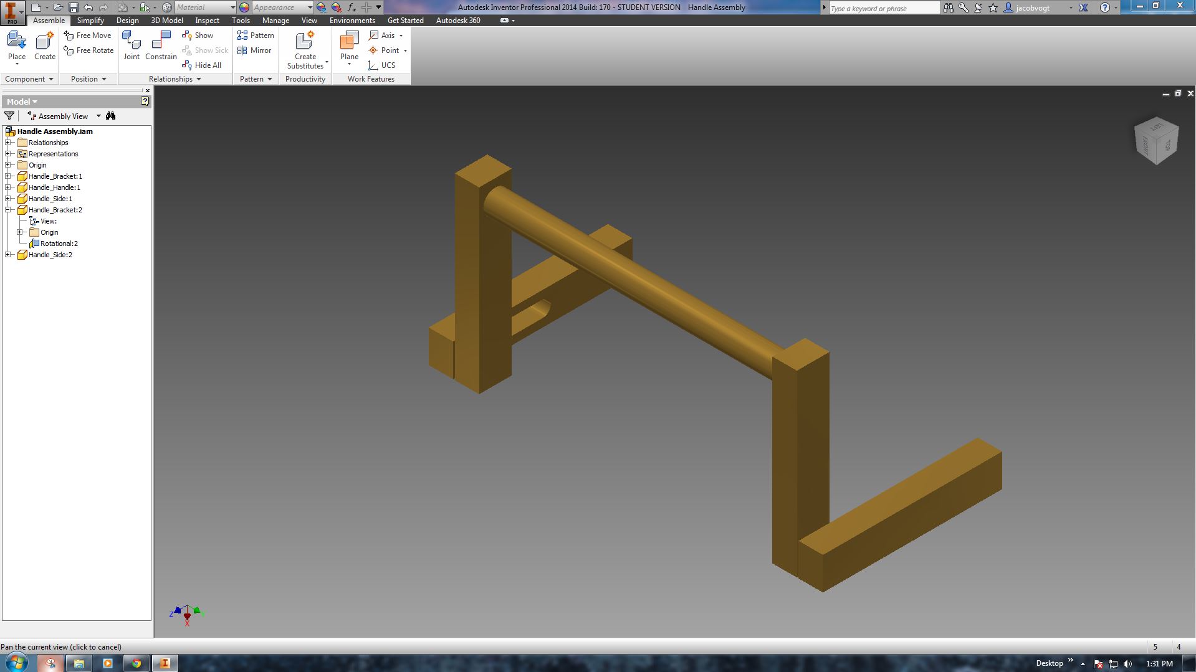Click Create Substitutes
The height and width of the screenshot is (672, 1196).
click(305, 50)
